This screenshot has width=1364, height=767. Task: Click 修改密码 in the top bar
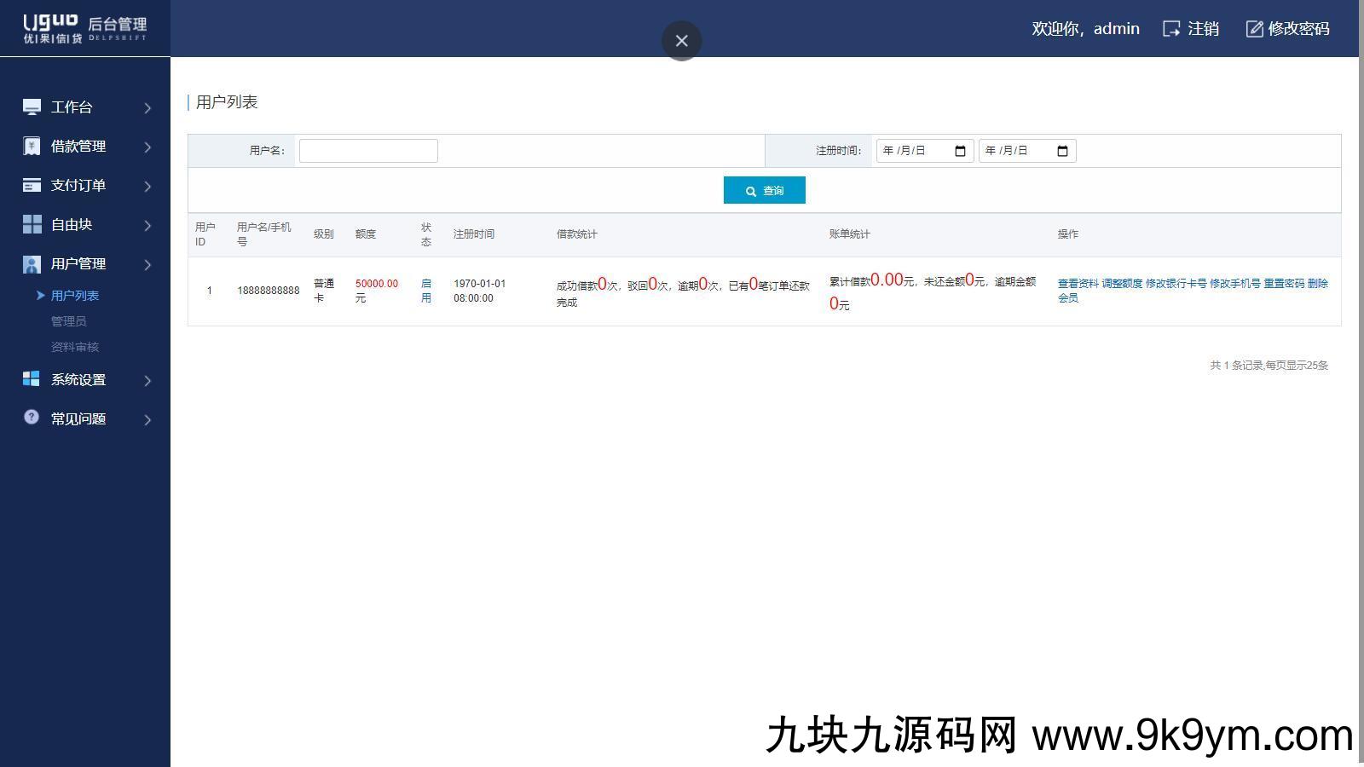1288,29
